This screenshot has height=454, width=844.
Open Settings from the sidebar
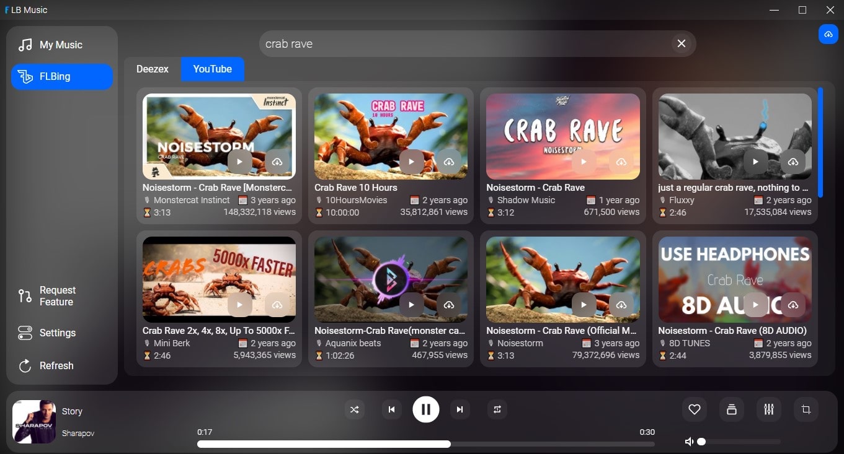tap(62, 333)
